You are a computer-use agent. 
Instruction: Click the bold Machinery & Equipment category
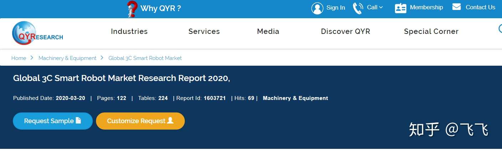[295, 98]
